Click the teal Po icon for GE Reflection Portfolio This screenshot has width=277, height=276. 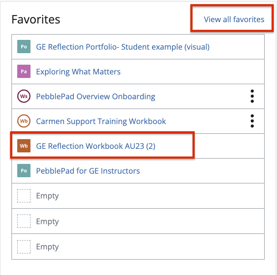(x=24, y=47)
